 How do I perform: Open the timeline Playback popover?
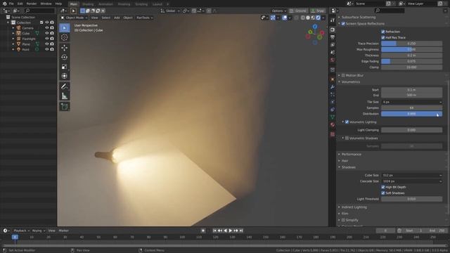pos(22,231)
